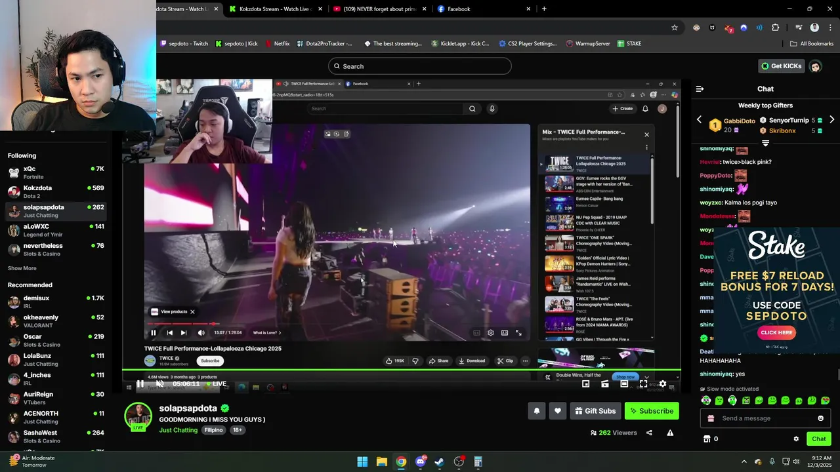This screenshot has height=472, width=840.
Task: Collapse the chat panel
Action: coord(700,88)
